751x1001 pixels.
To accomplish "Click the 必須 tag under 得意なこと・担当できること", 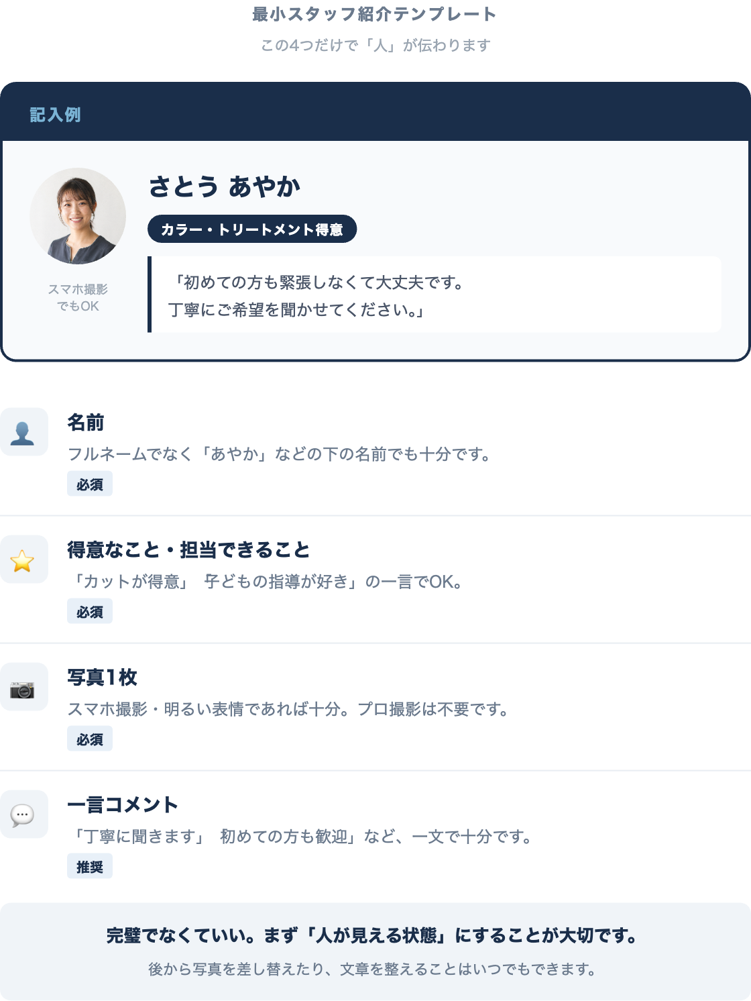I will (90, 612).
